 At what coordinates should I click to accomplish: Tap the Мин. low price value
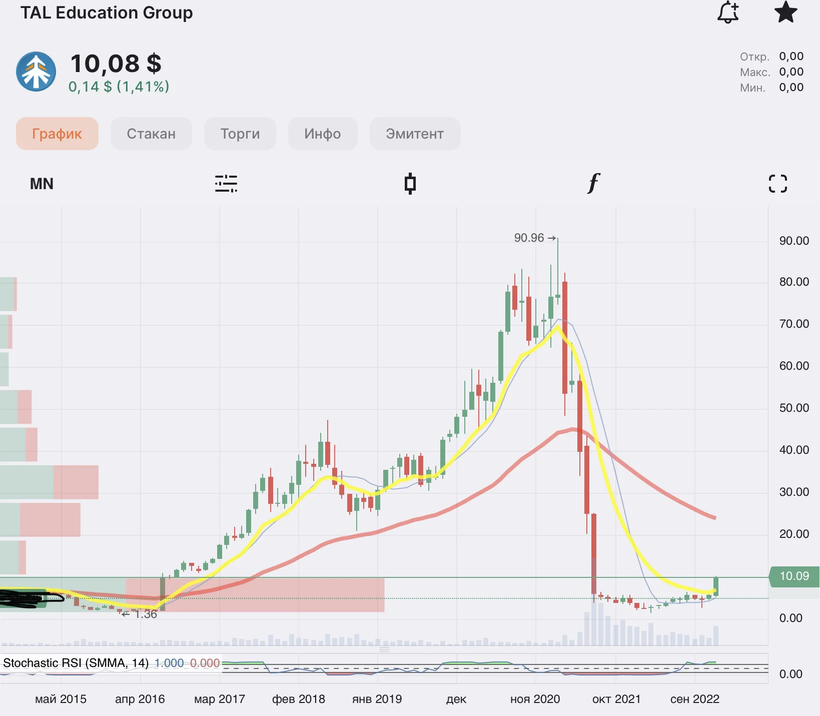pos(791,87)
